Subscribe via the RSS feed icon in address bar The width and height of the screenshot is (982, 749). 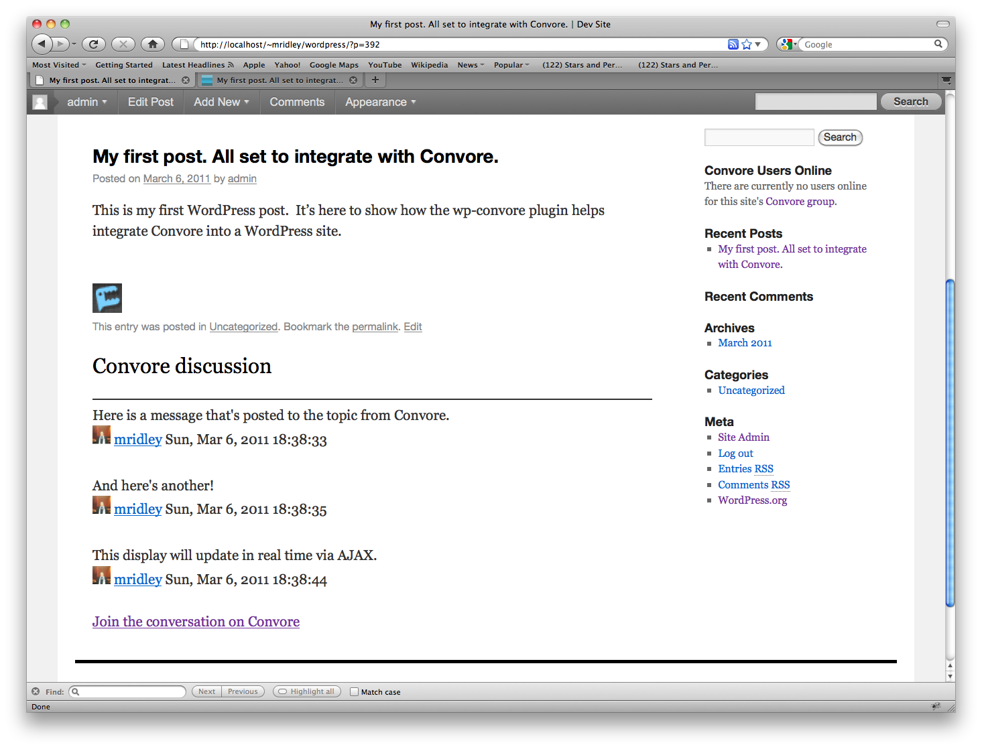pyautogui.click(x=733, y=44)
